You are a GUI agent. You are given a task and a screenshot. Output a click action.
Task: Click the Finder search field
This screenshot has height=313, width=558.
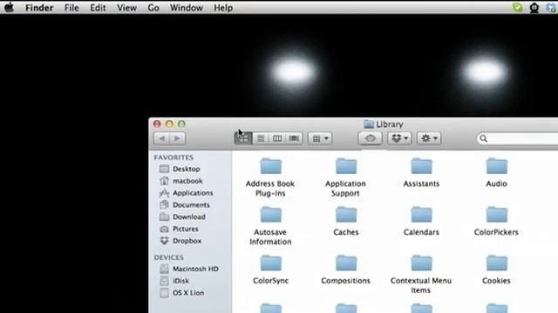(x=518, y=138)
